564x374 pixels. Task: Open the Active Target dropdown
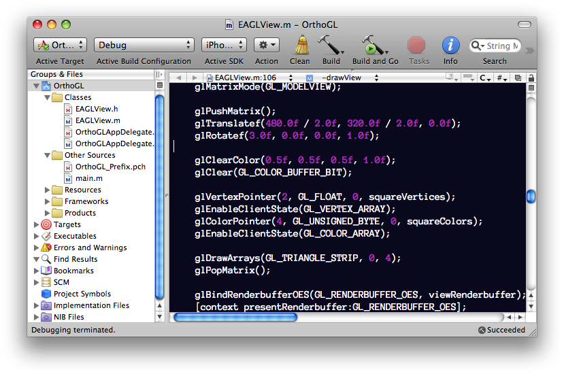(60, 45)
